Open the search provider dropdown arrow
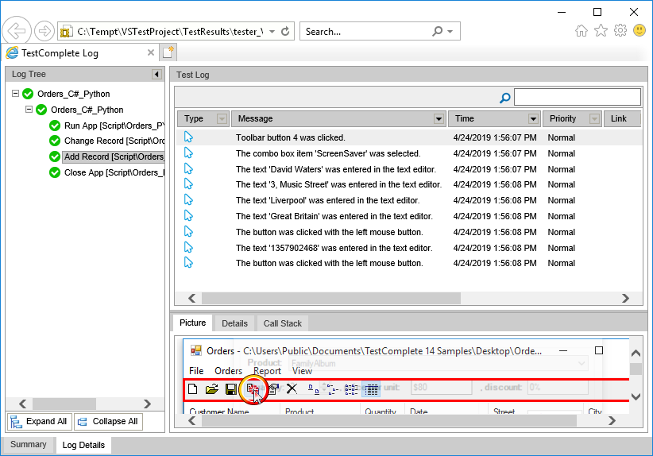Viewport: 653px width, 456px height. (450, 31)
